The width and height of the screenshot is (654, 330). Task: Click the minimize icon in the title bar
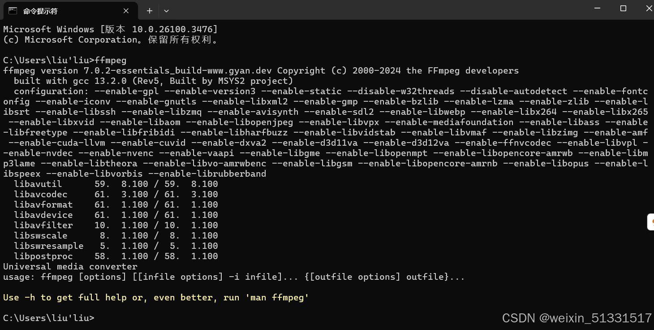598,8
